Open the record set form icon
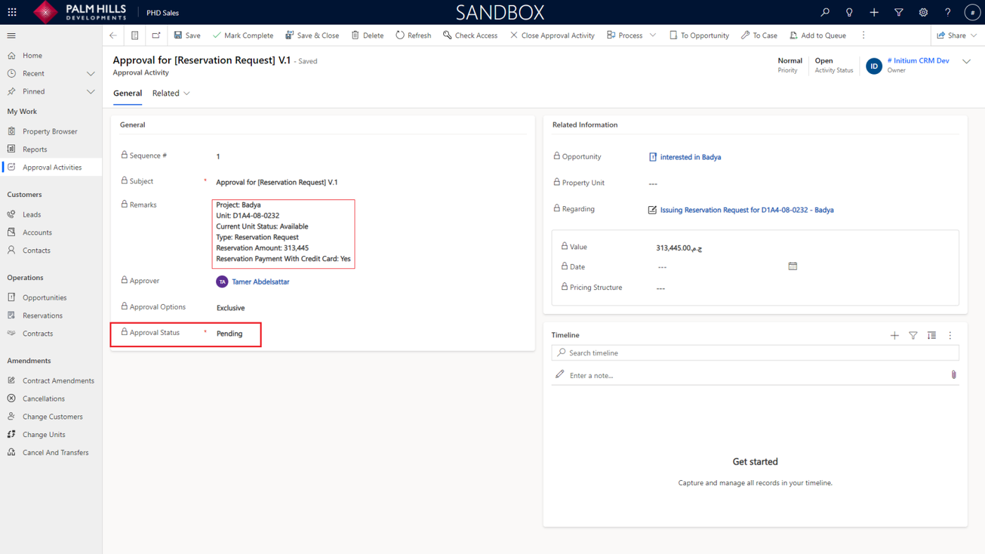Viewport: 985px width, 554px height. (134, 35)
